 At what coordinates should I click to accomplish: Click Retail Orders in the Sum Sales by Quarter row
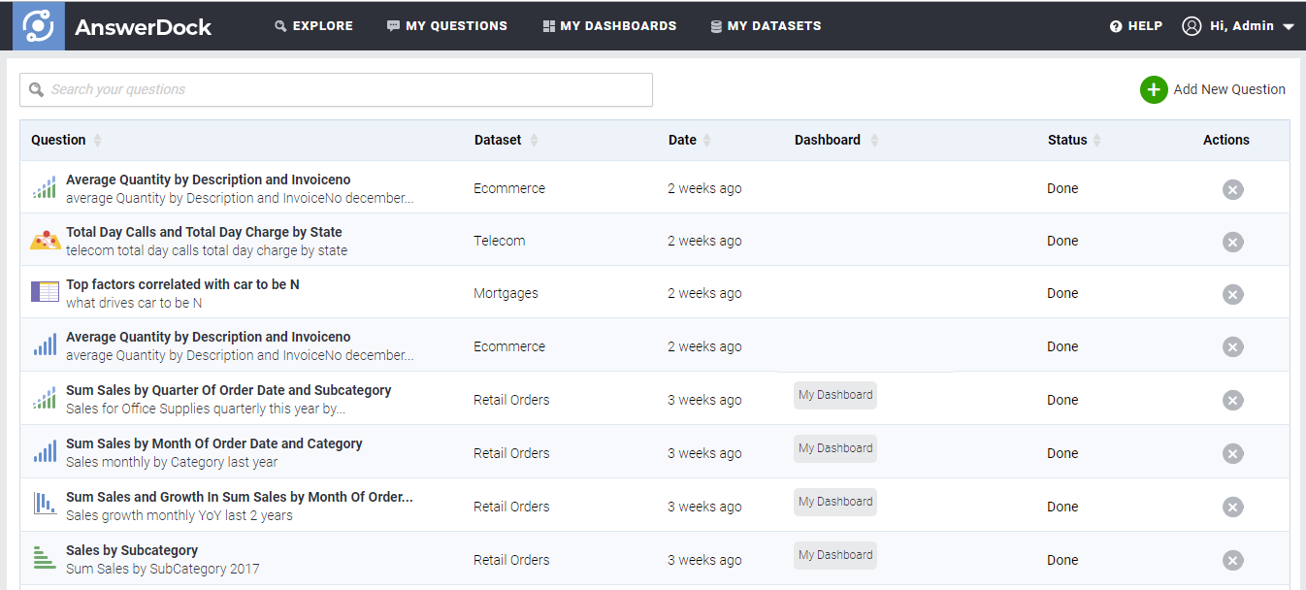tap(511, 400)
